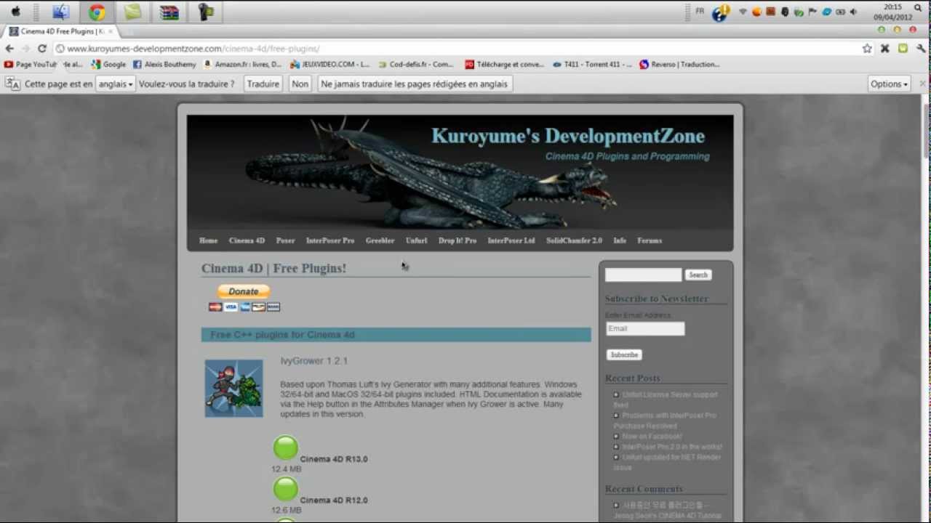Go back with the browser back arrow
The image size is (931, 523).
(9, 49)
